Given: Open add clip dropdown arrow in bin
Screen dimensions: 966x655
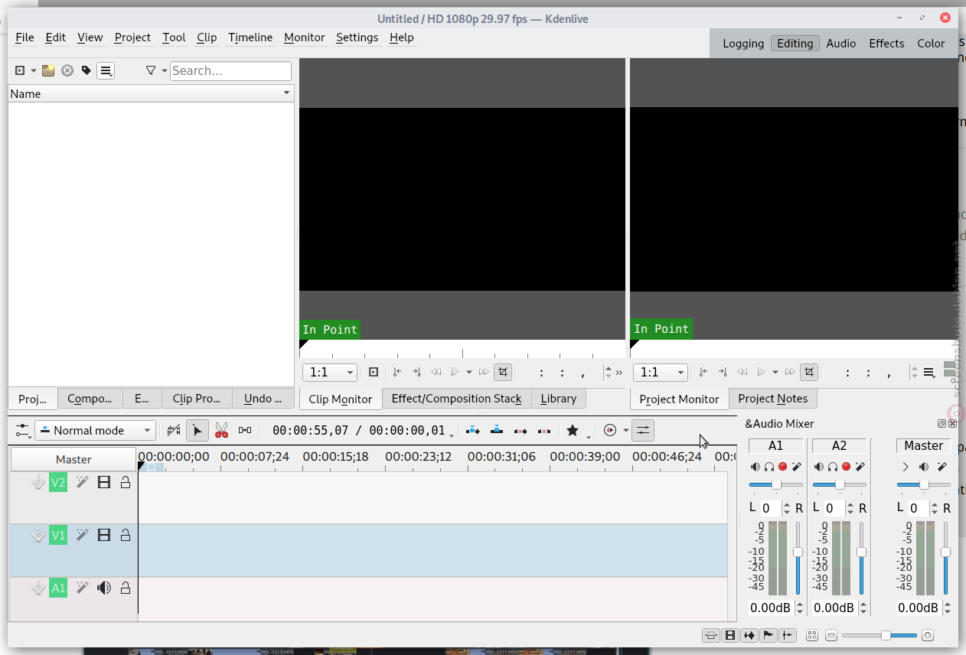Looking at the screenshot, I should [x=33, y=70].
